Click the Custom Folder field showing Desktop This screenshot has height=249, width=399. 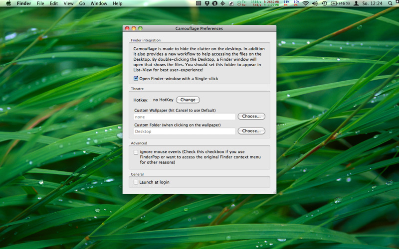185,131
